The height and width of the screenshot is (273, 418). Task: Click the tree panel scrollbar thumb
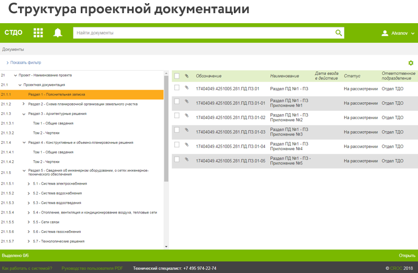[166, 129]
